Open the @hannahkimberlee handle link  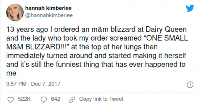tap(49, 15)
